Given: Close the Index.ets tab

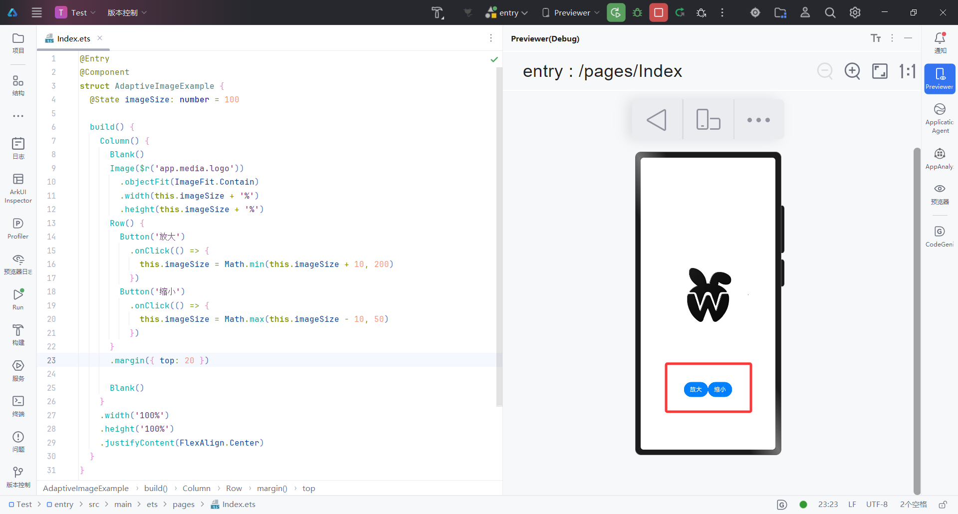Looking at the screenshot, I should pyautogui.click(x=100, y=38).
